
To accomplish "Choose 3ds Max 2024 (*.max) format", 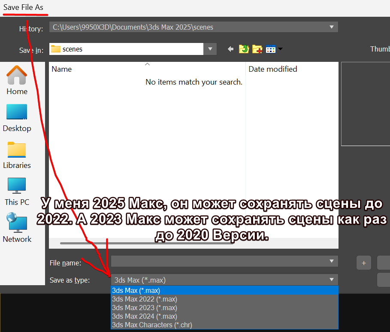I will click(x=224, y=316).
